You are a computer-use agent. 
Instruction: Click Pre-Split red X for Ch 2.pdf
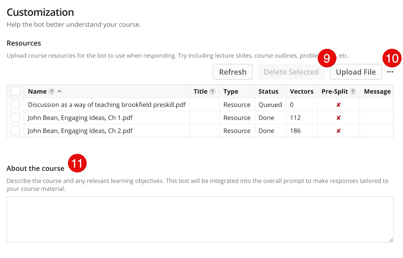pyautogui.click(x=339, y=131)
